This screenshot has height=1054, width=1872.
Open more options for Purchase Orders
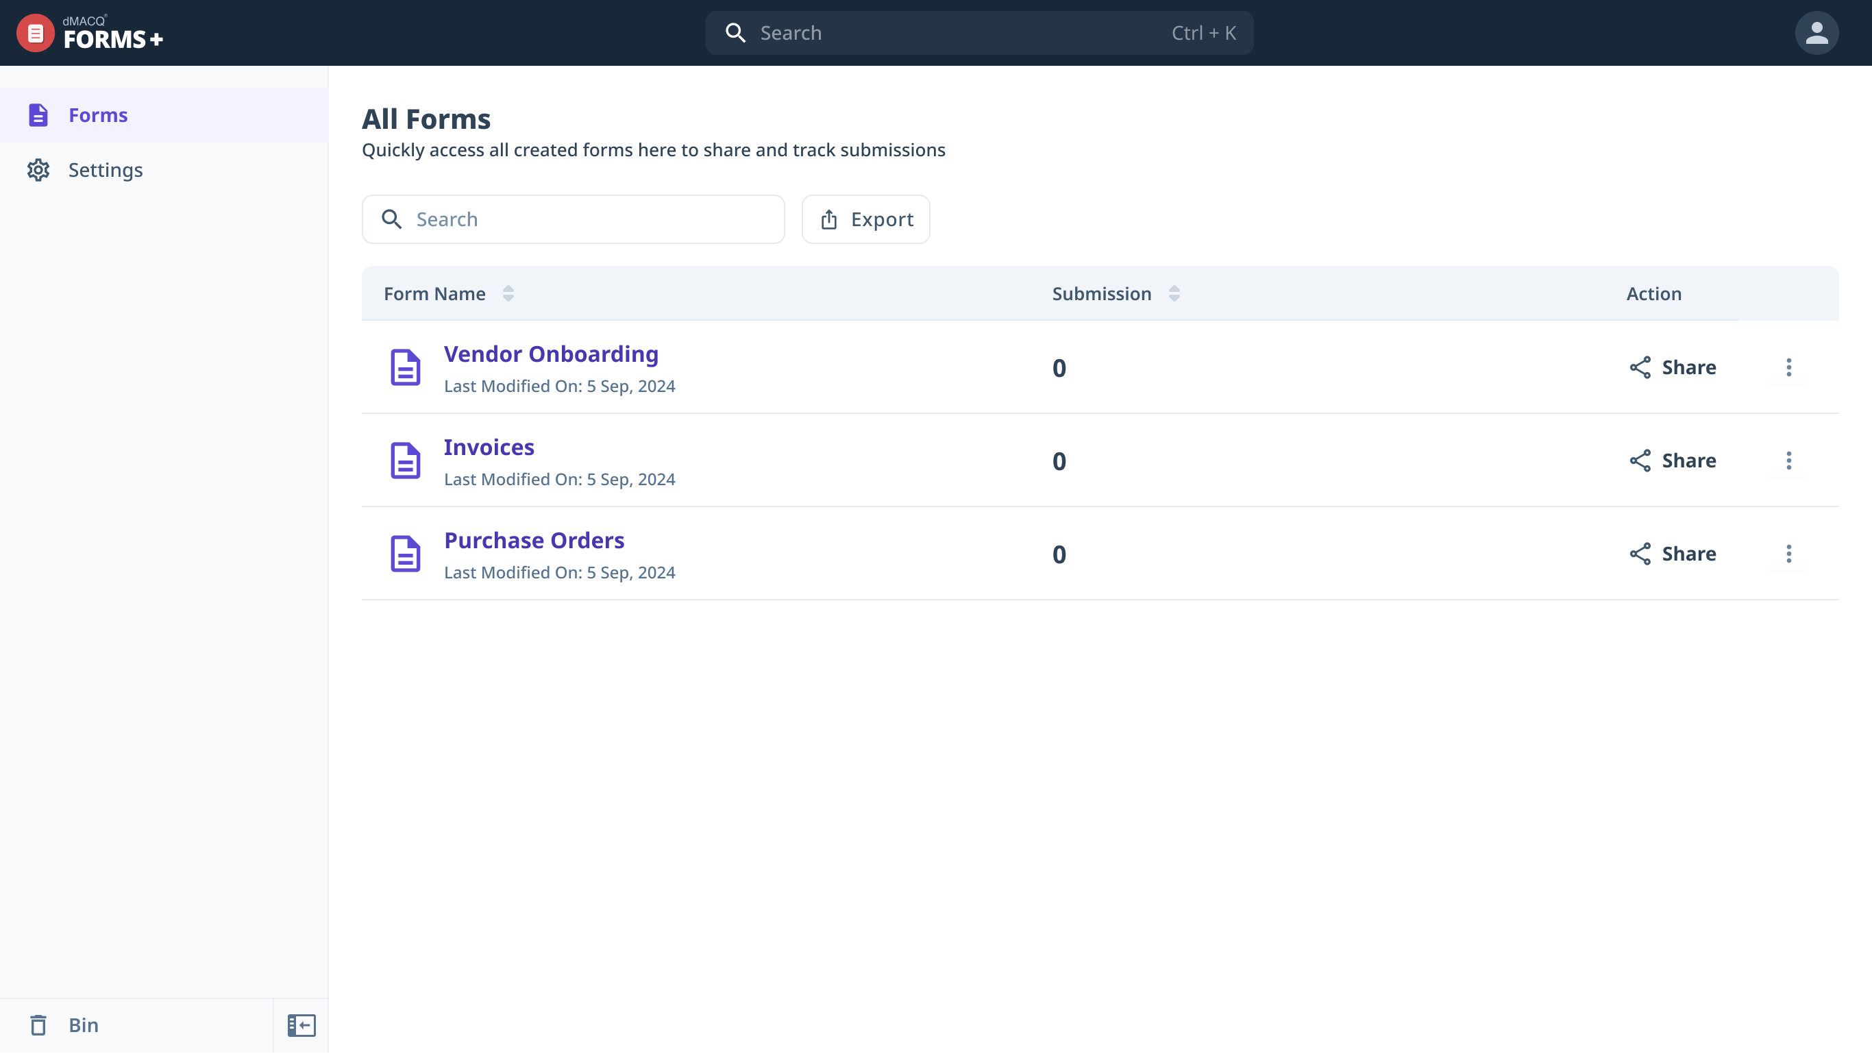pyautogui.click(x=1788, y=554)
